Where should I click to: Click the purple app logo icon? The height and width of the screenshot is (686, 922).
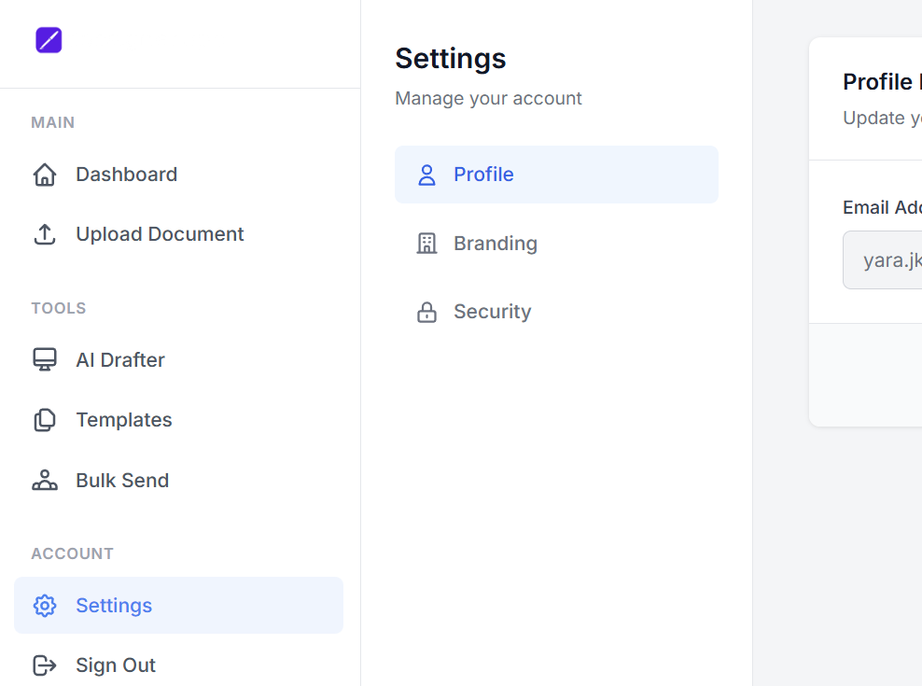[49, 40]
